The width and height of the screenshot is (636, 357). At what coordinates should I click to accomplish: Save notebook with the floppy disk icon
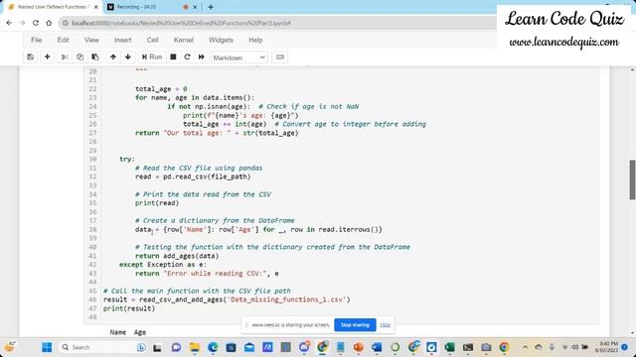tap(31, 58)
